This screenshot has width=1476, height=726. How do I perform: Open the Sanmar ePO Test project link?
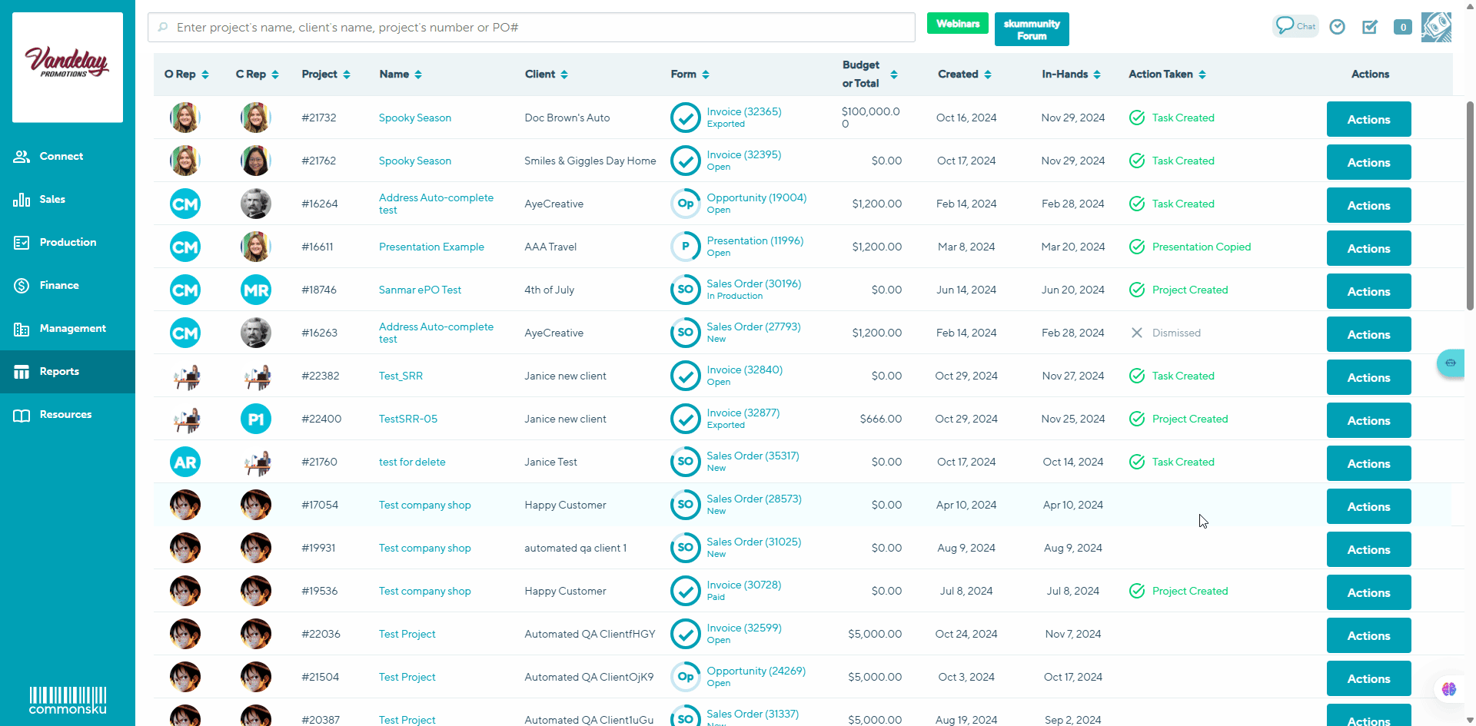click(x=420, y=290)
